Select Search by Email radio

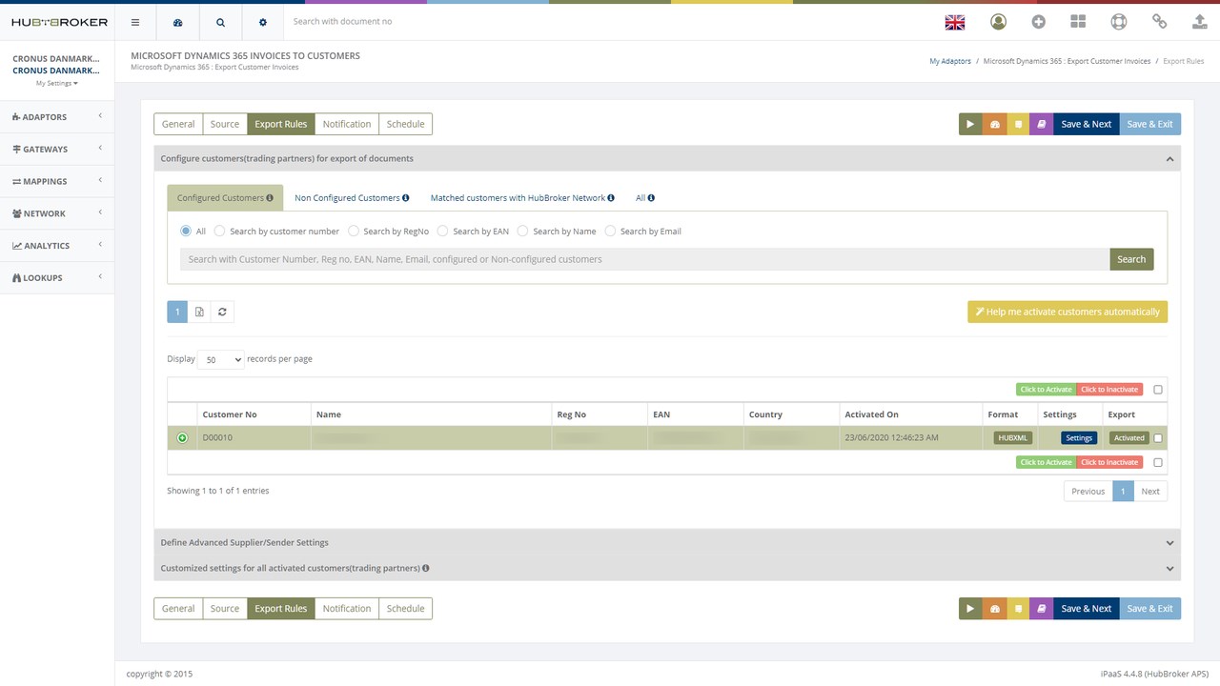point(611,231)
